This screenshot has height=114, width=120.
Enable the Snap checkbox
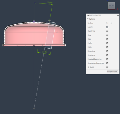click(107, 35)
